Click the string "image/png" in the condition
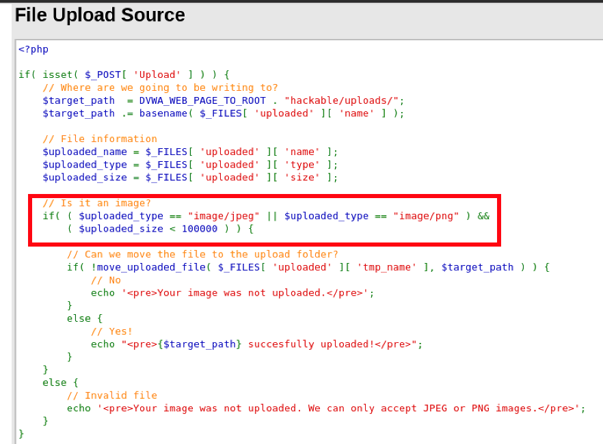 coord(426,216)
